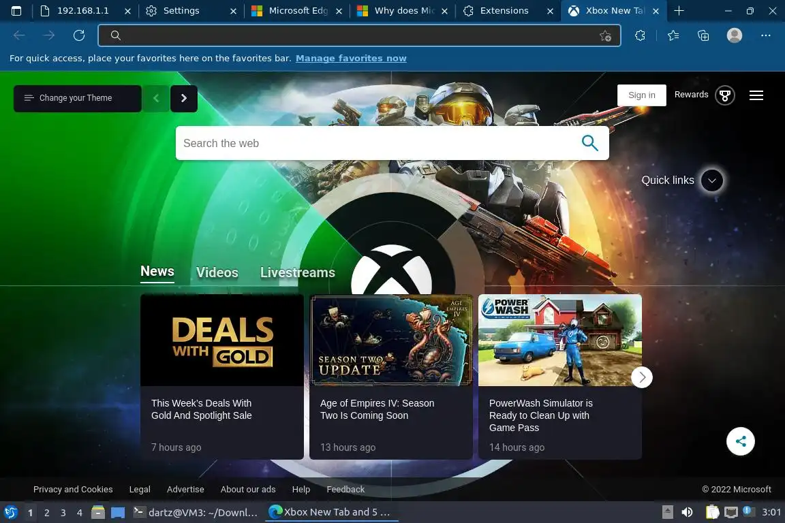The width and height of the screenshot is (785, 523).
Task: Click the share floating button
Action: click(x=741, y=441)
